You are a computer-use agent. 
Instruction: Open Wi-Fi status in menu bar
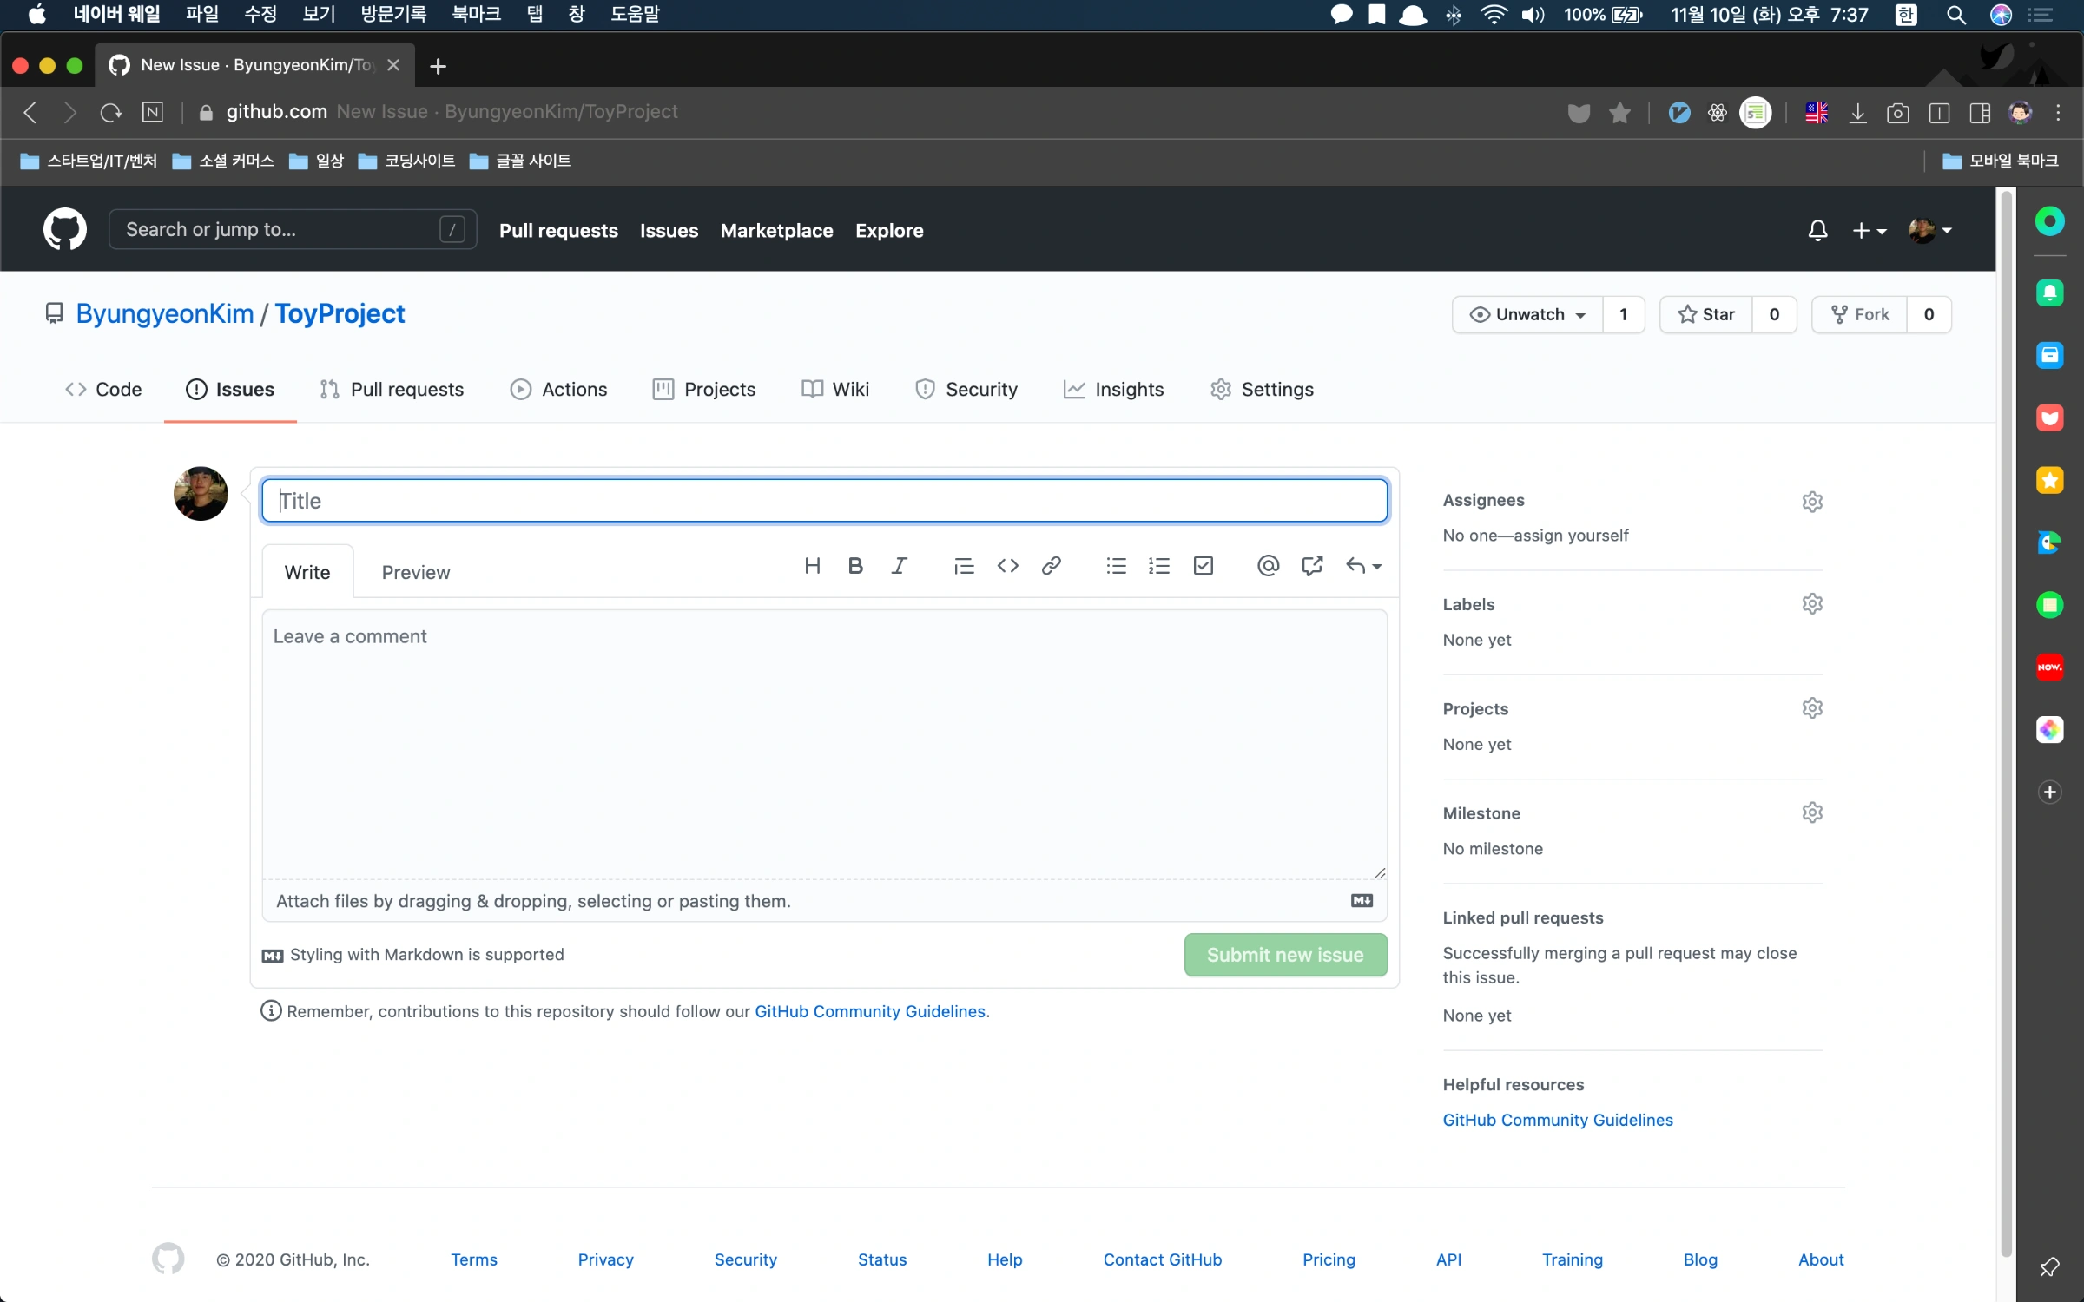[1494, 15]
